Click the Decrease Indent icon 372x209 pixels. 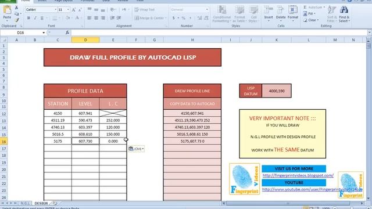[112, 18]
